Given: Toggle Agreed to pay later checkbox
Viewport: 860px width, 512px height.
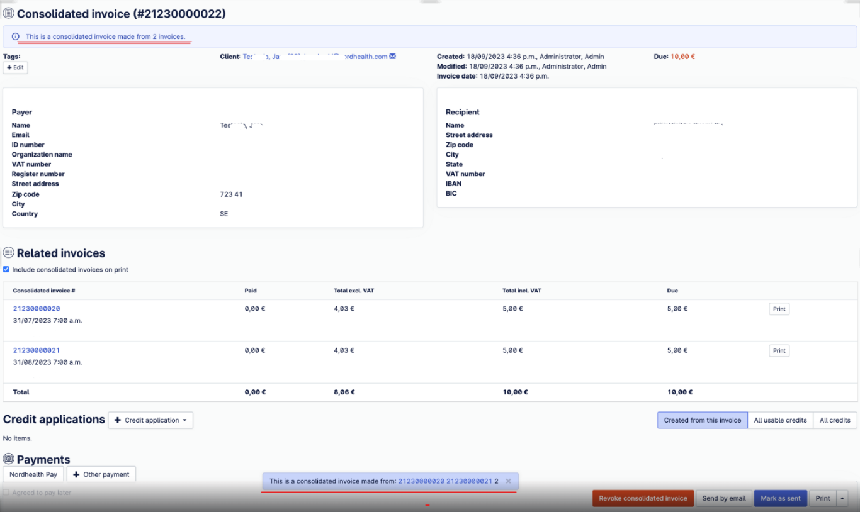Looking at the screenshot, I should coord(6,493).
